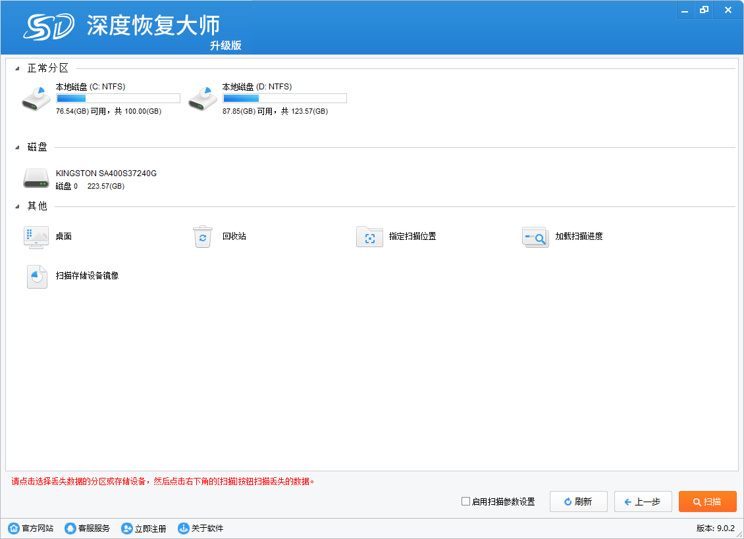Open the 官方网站 link
This screenshot has width=744, height=539.
point(38,528)
